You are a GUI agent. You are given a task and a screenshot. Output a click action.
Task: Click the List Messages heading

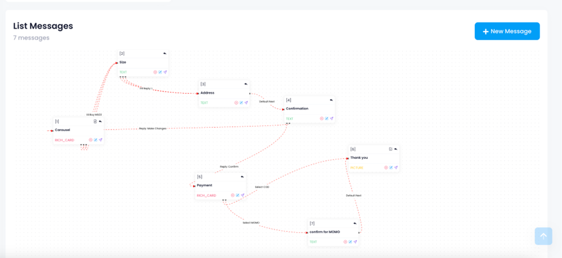[x=43, y=26]
